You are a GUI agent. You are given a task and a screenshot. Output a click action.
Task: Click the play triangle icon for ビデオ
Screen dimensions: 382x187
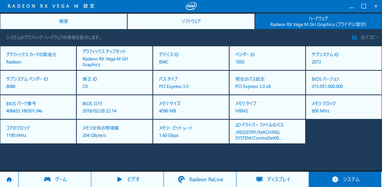(119, 179)
